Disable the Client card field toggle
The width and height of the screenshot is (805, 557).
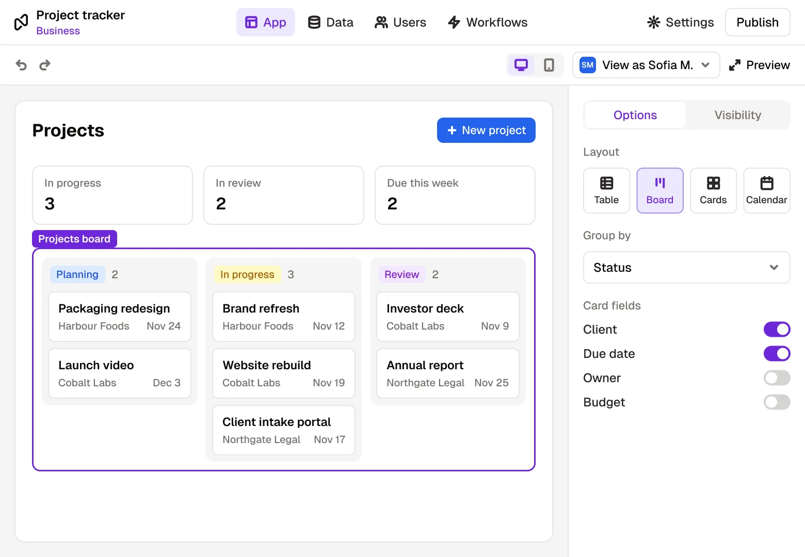(777, 329)
